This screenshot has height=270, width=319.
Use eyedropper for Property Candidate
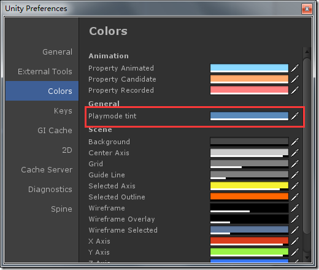click(x=295, y=79)
